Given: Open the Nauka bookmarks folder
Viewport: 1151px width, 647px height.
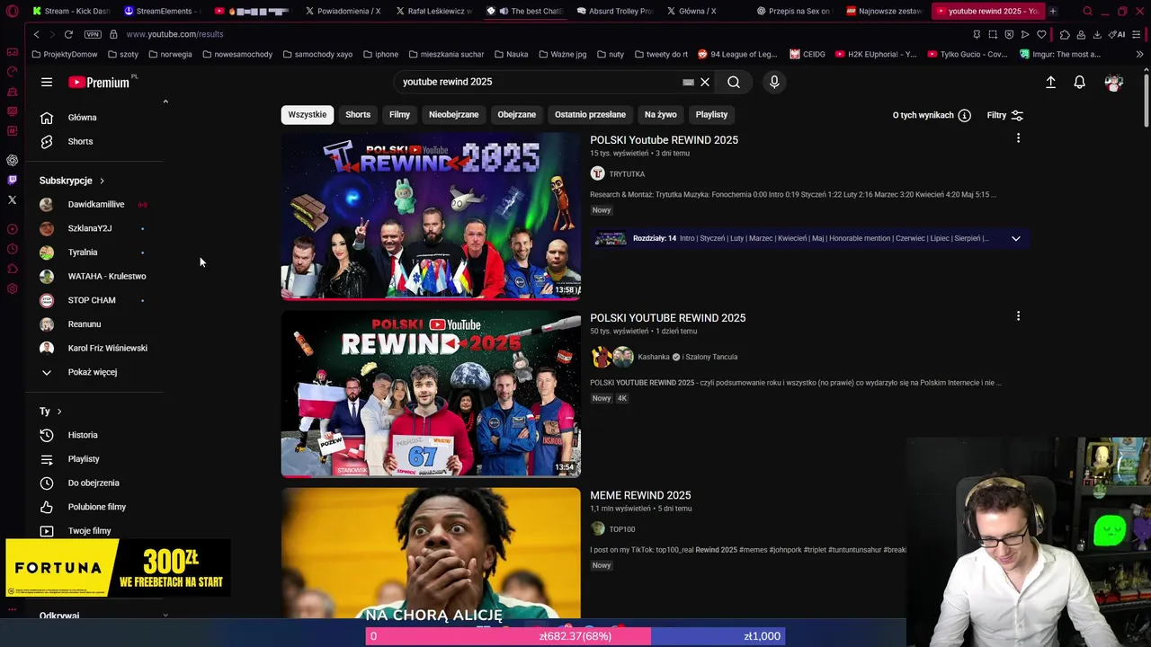Looking at the screenshot, I should [x=510, y=54].
